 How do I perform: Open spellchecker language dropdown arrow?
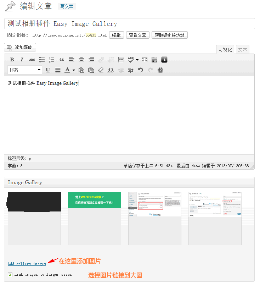click(137, 60)
